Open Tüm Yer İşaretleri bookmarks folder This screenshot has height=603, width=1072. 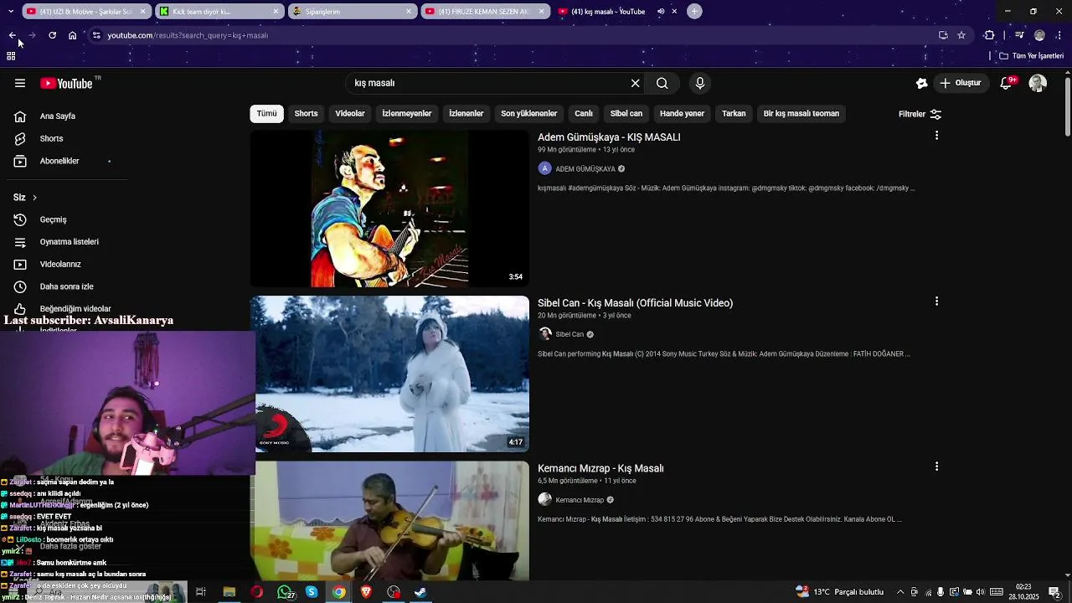[x=1031, y=56]
